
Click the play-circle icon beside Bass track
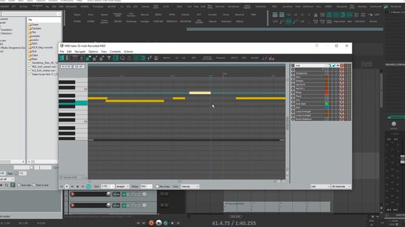[292, 92]
